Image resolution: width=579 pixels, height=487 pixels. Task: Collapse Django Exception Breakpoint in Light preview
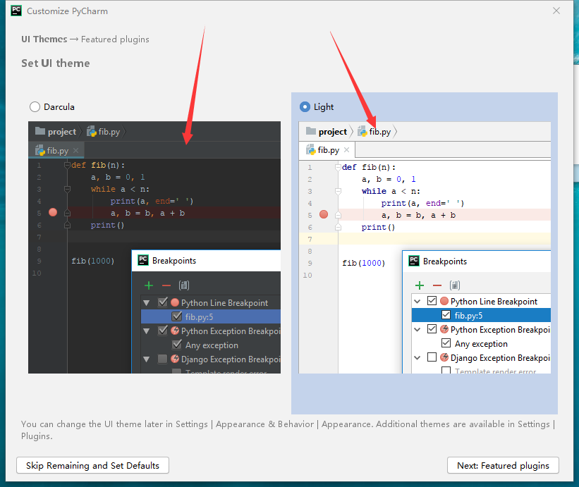pos(418,357)
